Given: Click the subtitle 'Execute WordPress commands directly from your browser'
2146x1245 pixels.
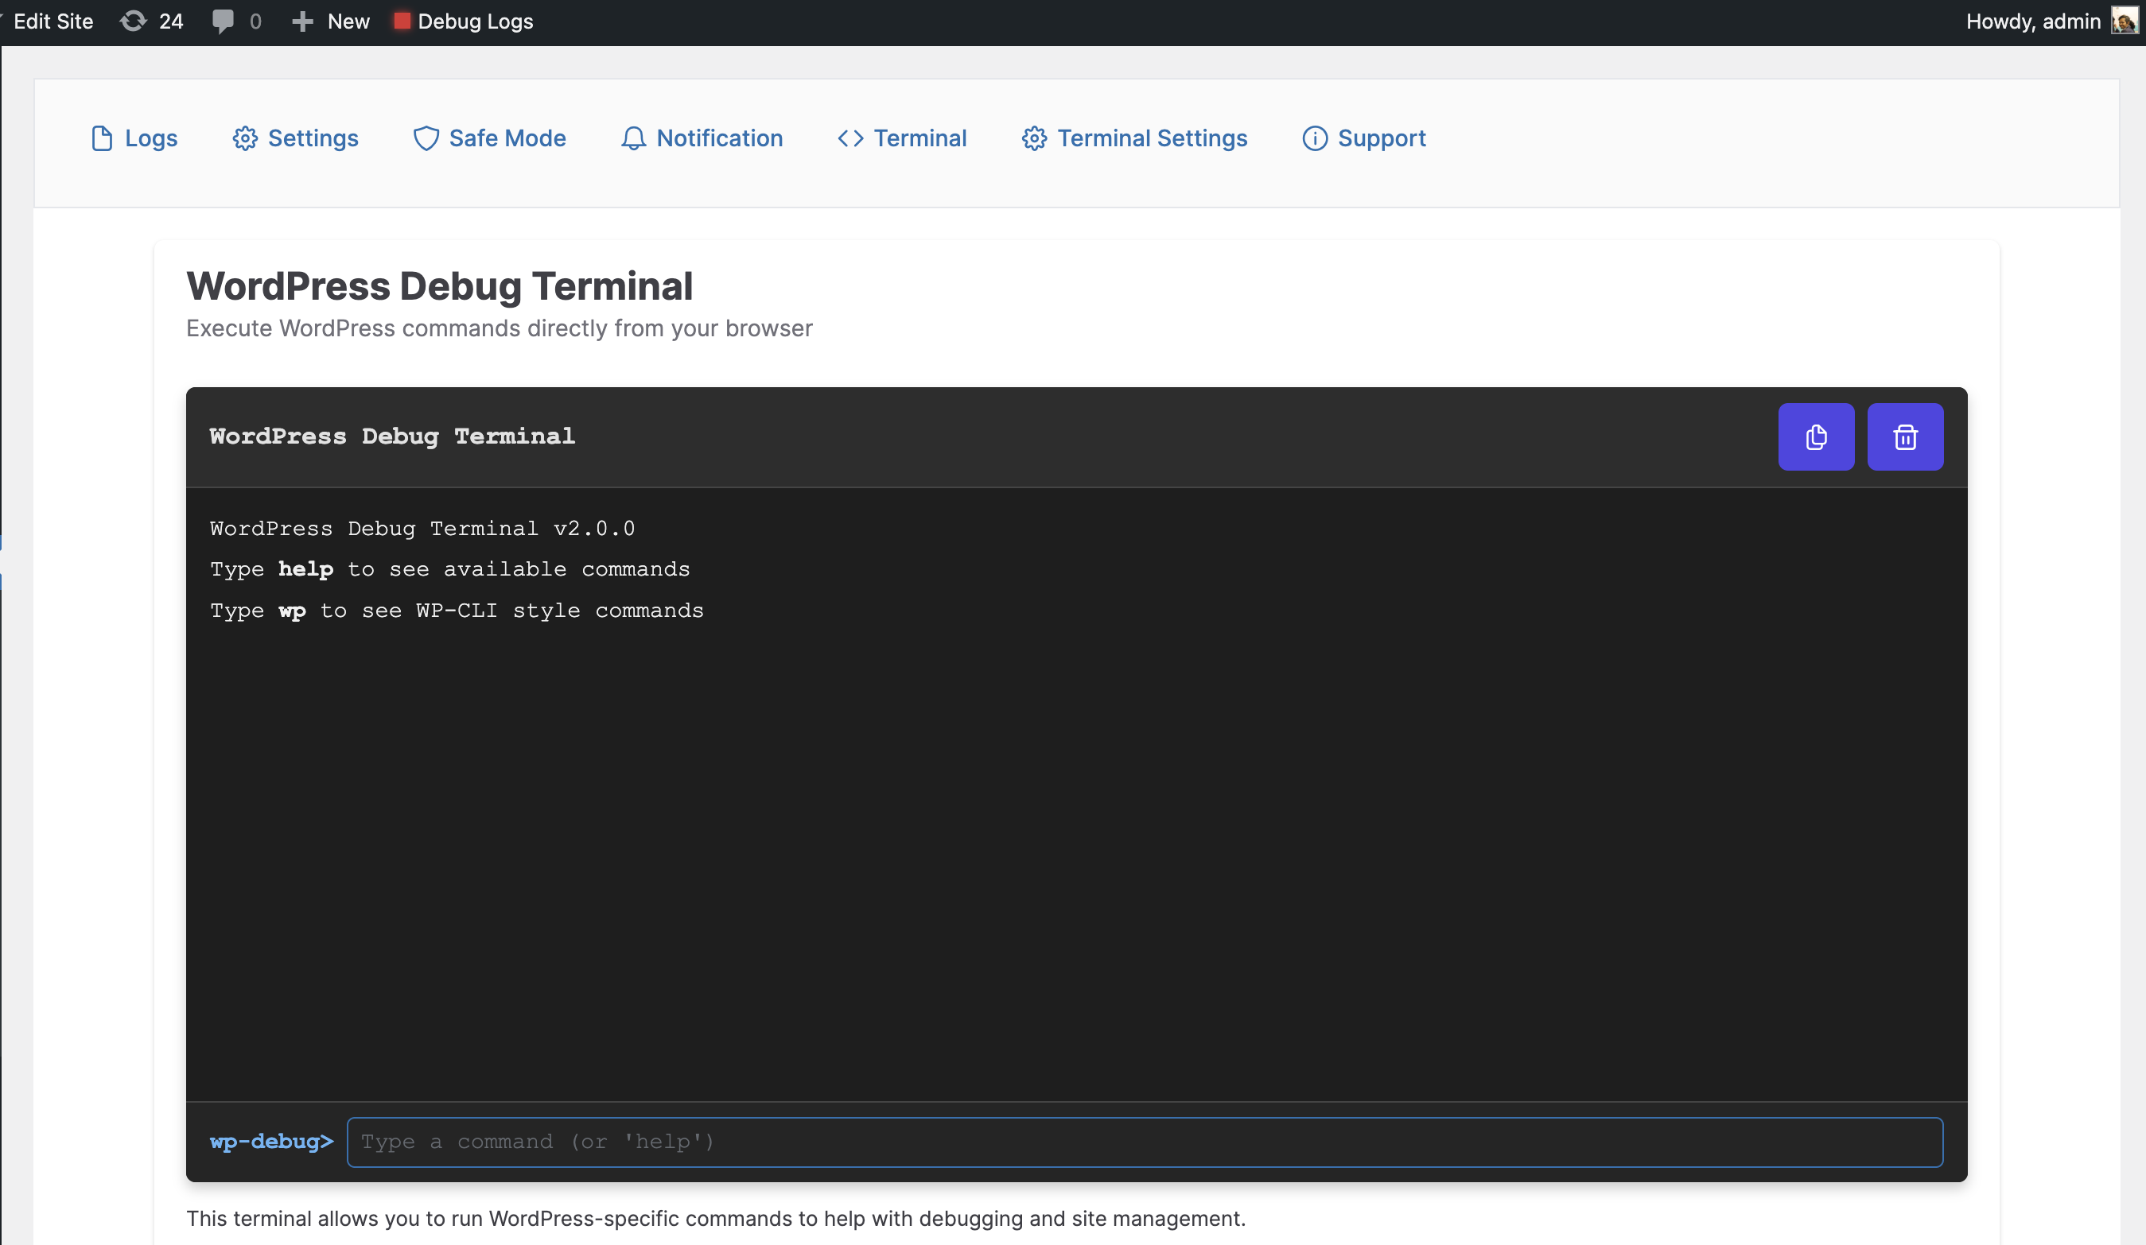Looking at the screenshot, I should pos(499,328).
